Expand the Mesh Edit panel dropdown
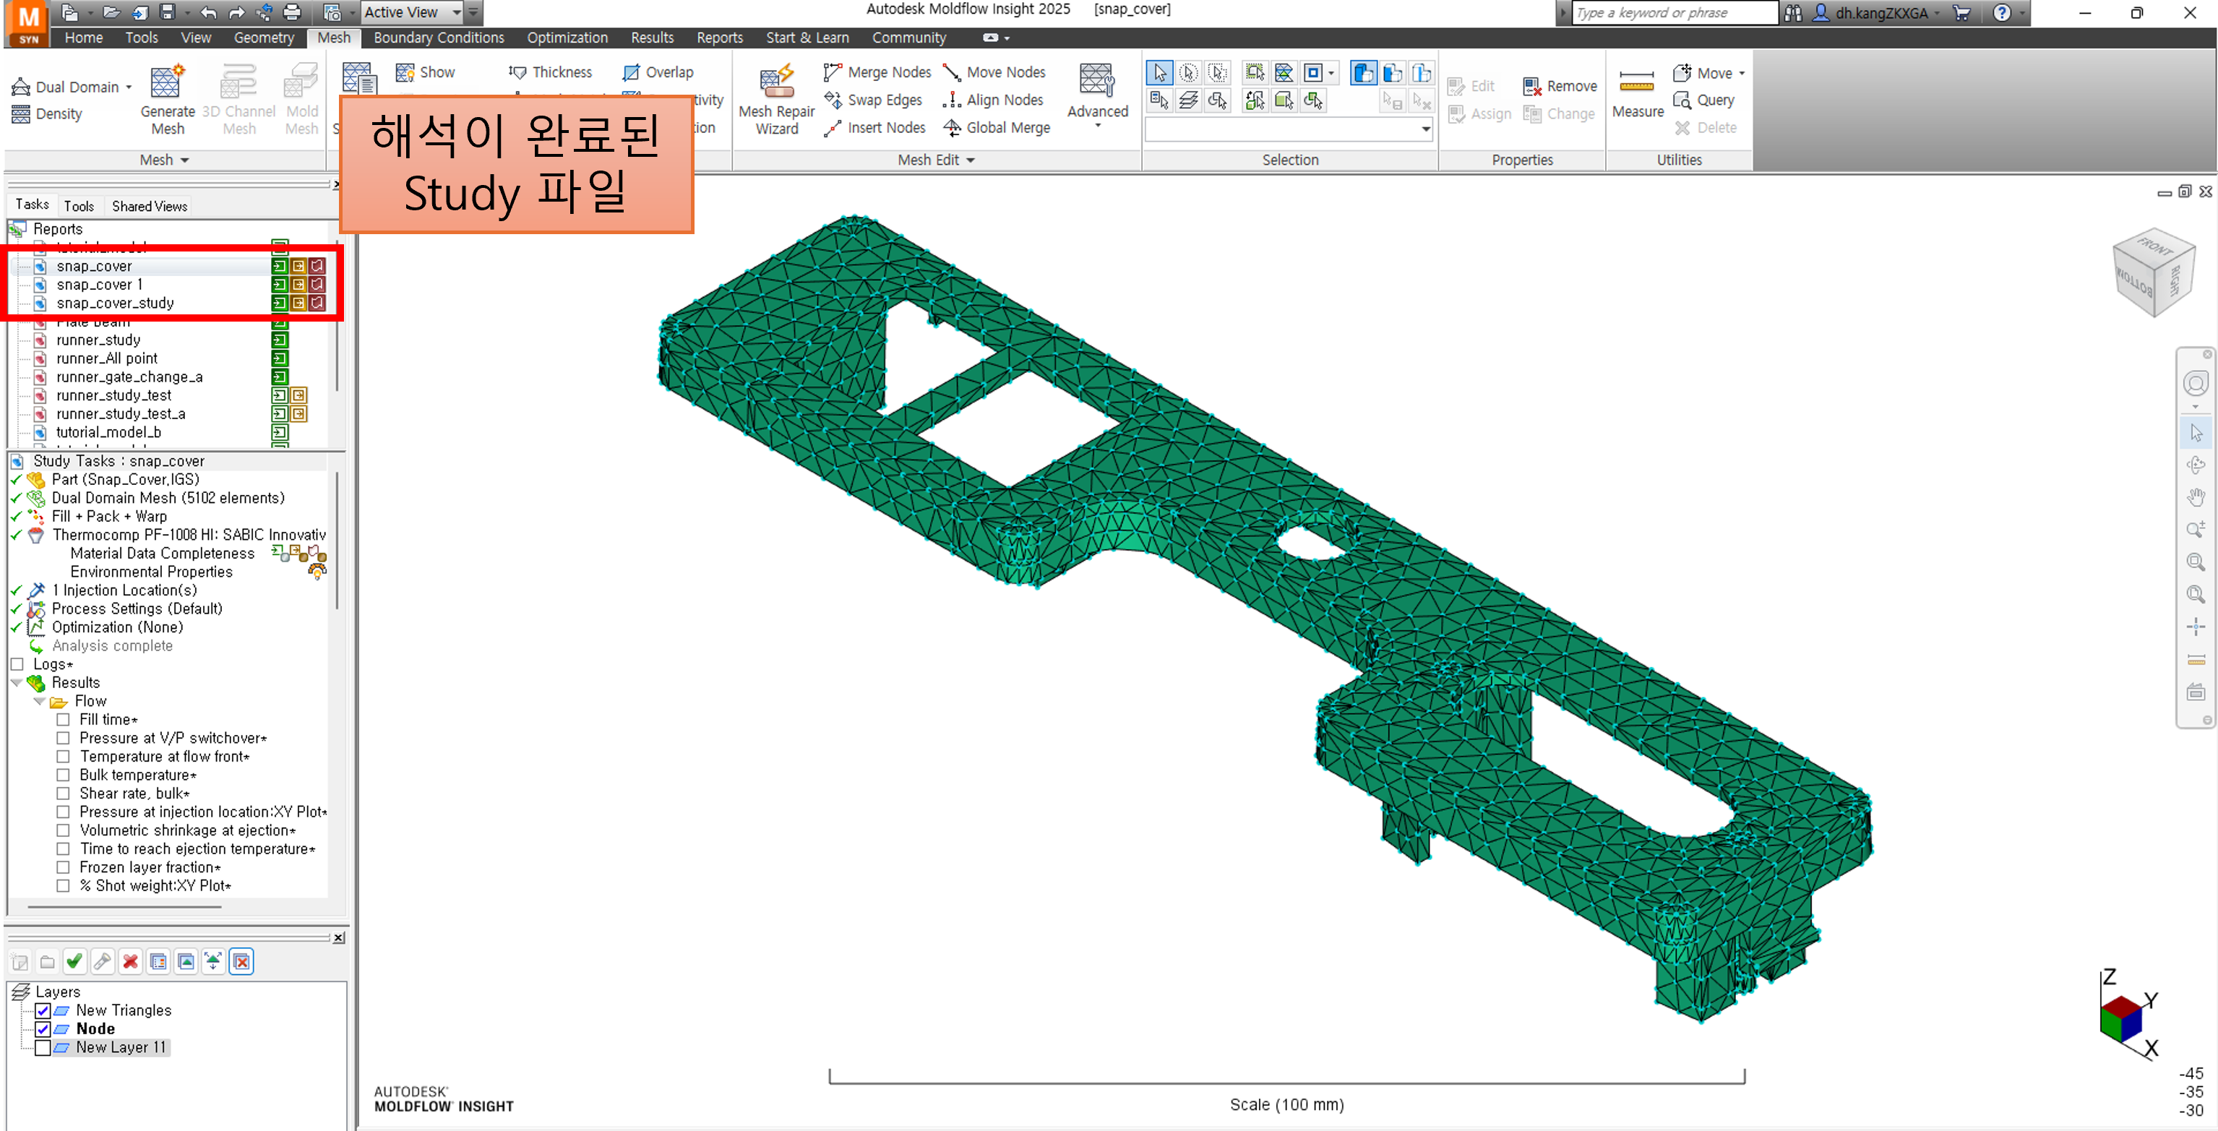Image resolution: width=2218 pixels, height=1131 pixels. pyautogui.click(x=971, y=161)
